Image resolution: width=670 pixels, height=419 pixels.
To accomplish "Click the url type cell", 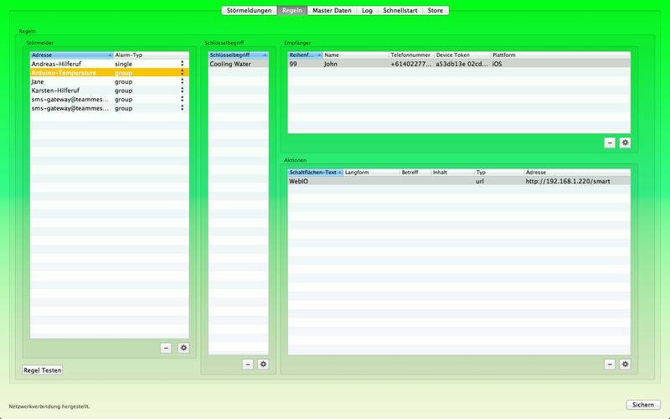I will (480, 181).
